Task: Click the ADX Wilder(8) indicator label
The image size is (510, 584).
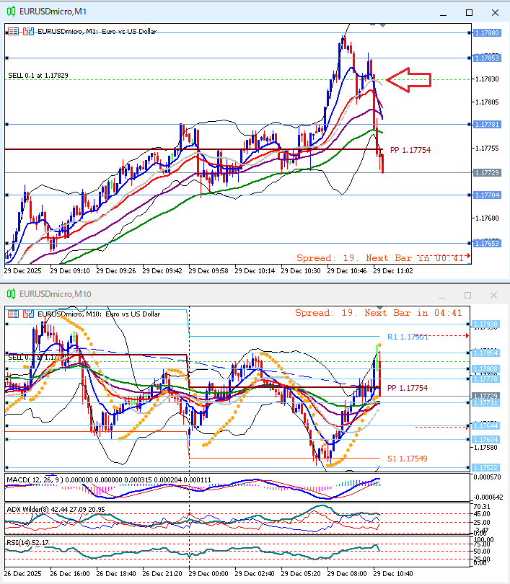Action: (x=32, y=509)
